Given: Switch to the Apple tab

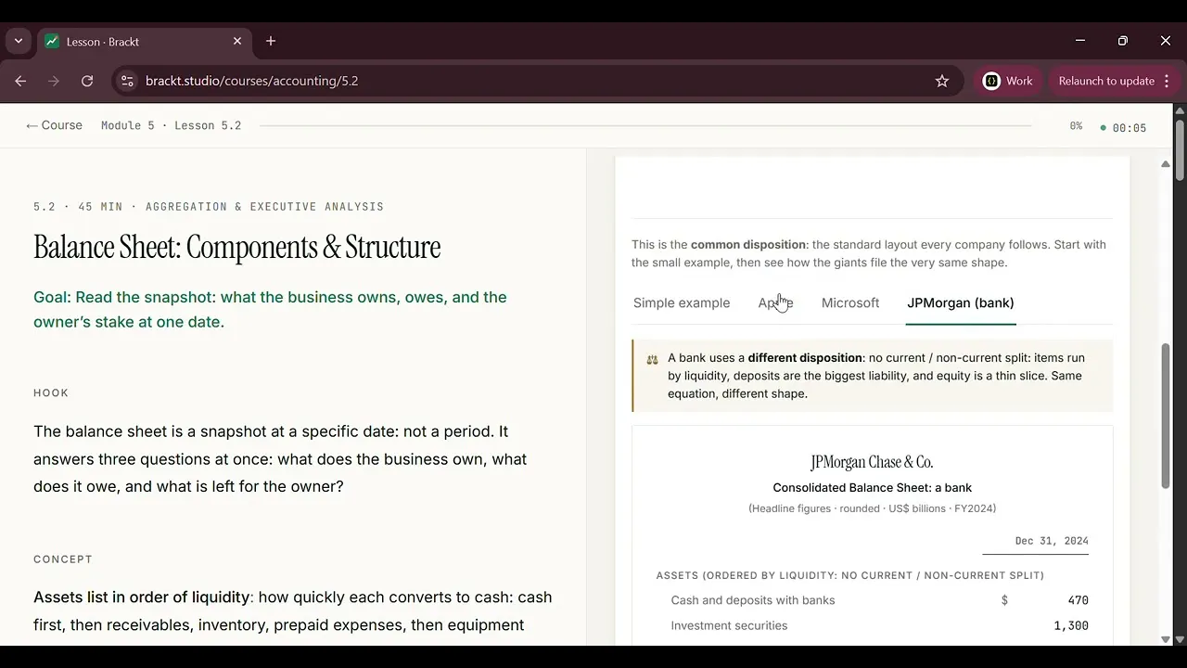Looking at the screenshot, I should 775,302.
